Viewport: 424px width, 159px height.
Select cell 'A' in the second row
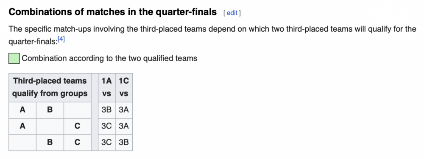pyautogui.click(x=22, y=126)
